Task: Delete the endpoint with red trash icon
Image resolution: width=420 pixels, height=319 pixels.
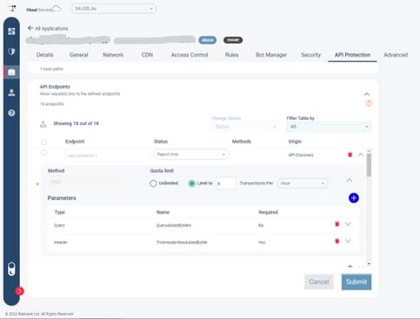Action: (350, 155)
